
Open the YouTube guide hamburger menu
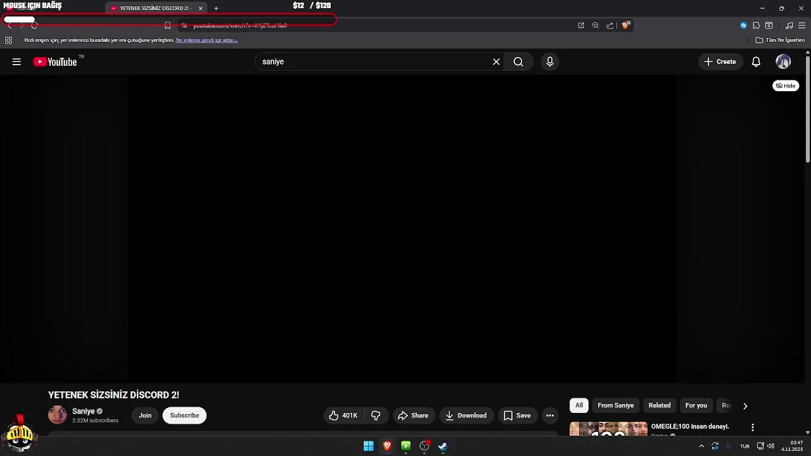pyautogui.click(x=16, y=61)
